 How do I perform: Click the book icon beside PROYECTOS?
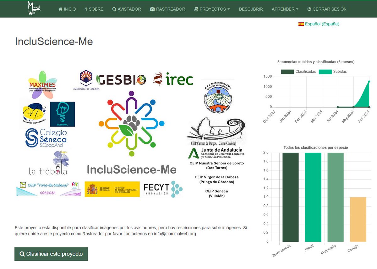click(196, 9)
